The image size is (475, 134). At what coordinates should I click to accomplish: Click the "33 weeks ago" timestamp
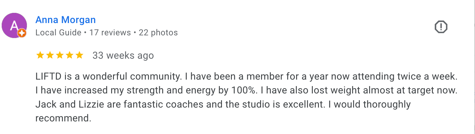pos(123,56)
